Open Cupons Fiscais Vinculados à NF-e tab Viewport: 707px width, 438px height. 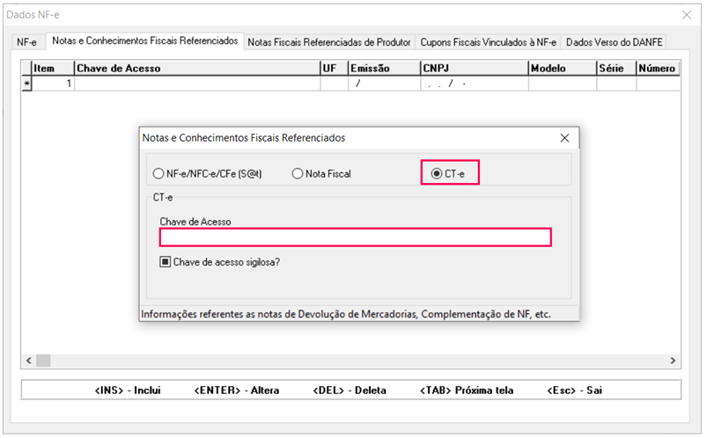(x=488, y=42)
